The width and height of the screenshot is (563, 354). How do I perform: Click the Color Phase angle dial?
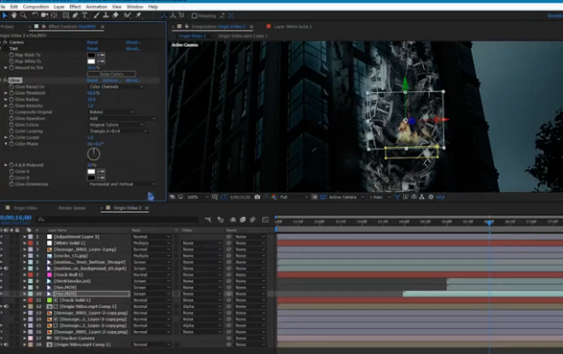pyautogui.click(x=93, y=154)
